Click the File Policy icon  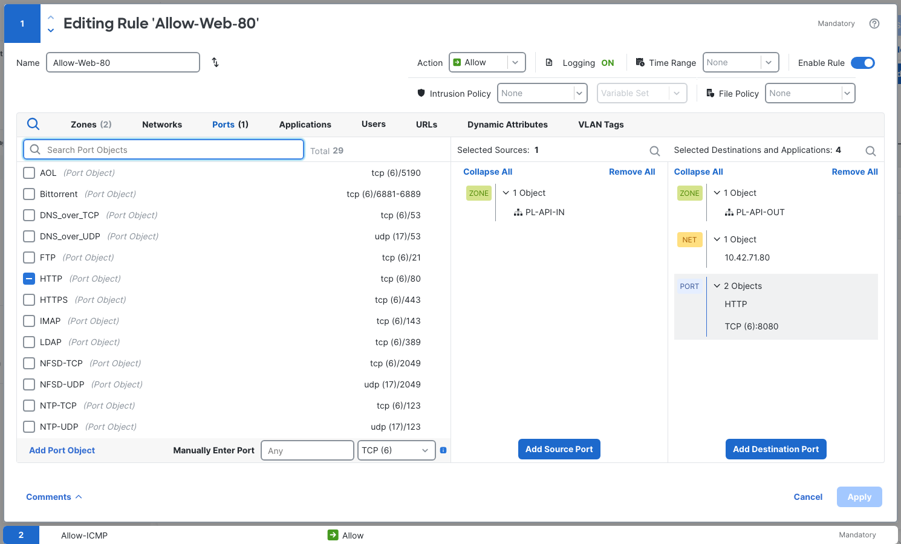[711, 93]
